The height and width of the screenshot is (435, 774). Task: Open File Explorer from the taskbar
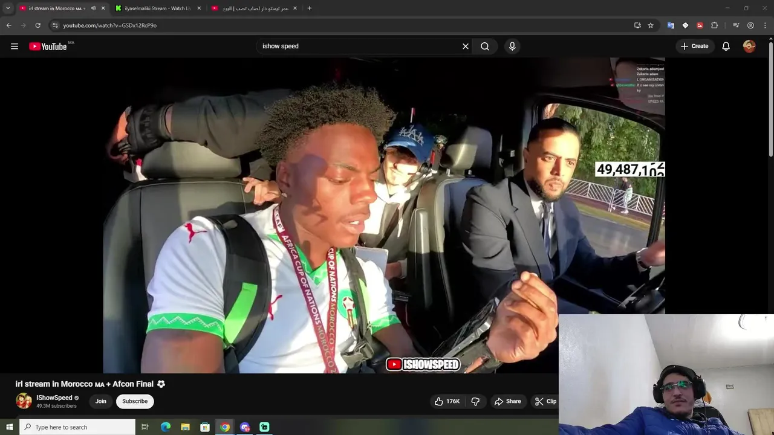coord(186,427)
